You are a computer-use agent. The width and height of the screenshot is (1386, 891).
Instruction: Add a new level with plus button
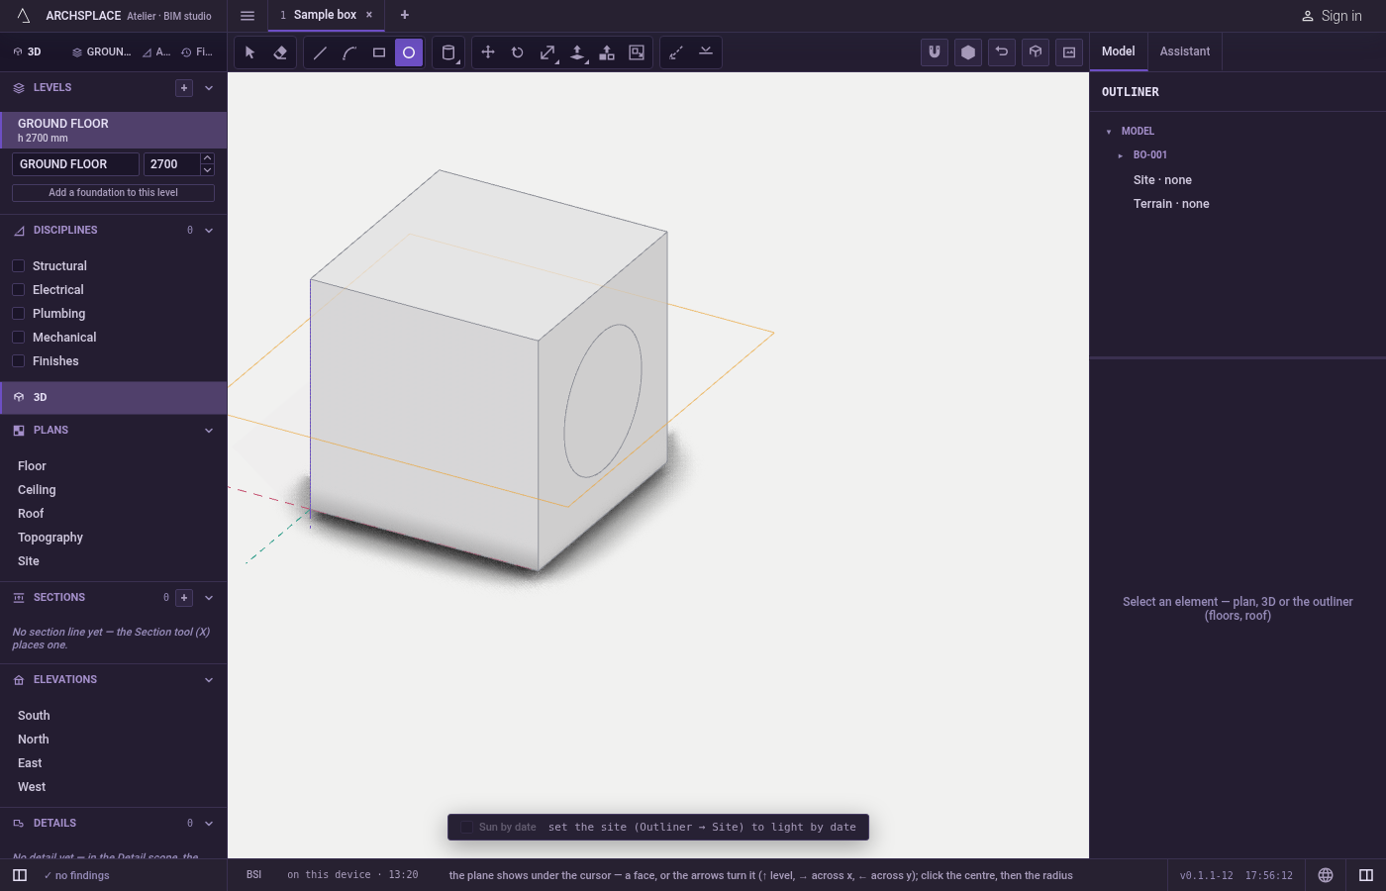[184, 88]
